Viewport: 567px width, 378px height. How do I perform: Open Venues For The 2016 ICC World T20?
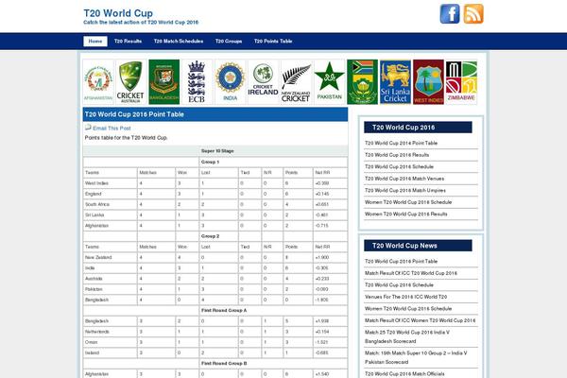point(405,297)
